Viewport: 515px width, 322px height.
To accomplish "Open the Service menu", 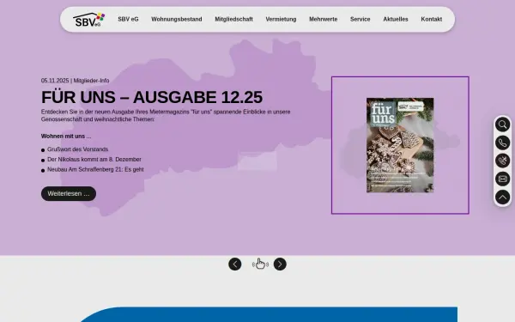I will point(360,20).
